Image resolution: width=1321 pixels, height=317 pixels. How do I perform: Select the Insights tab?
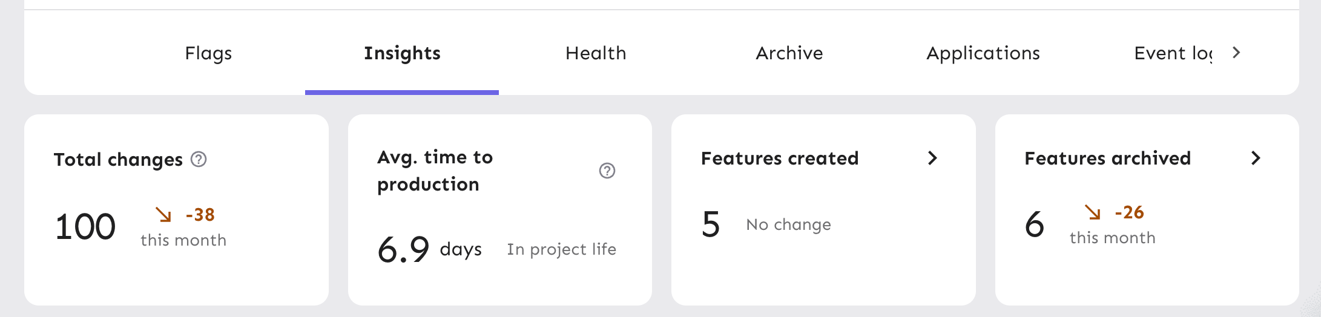coord(402,53)
